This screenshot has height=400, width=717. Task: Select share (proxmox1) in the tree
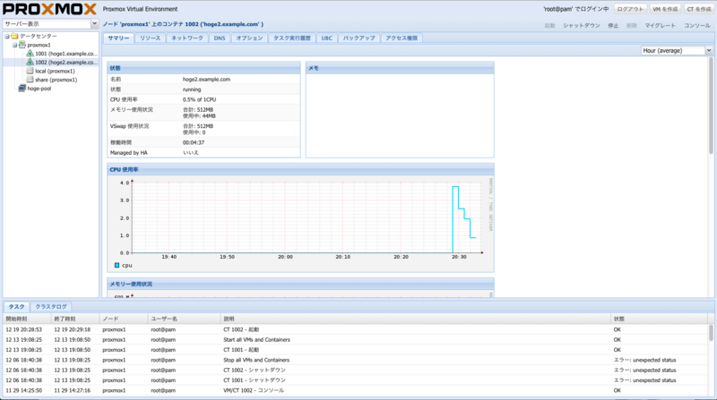point(56,80)
